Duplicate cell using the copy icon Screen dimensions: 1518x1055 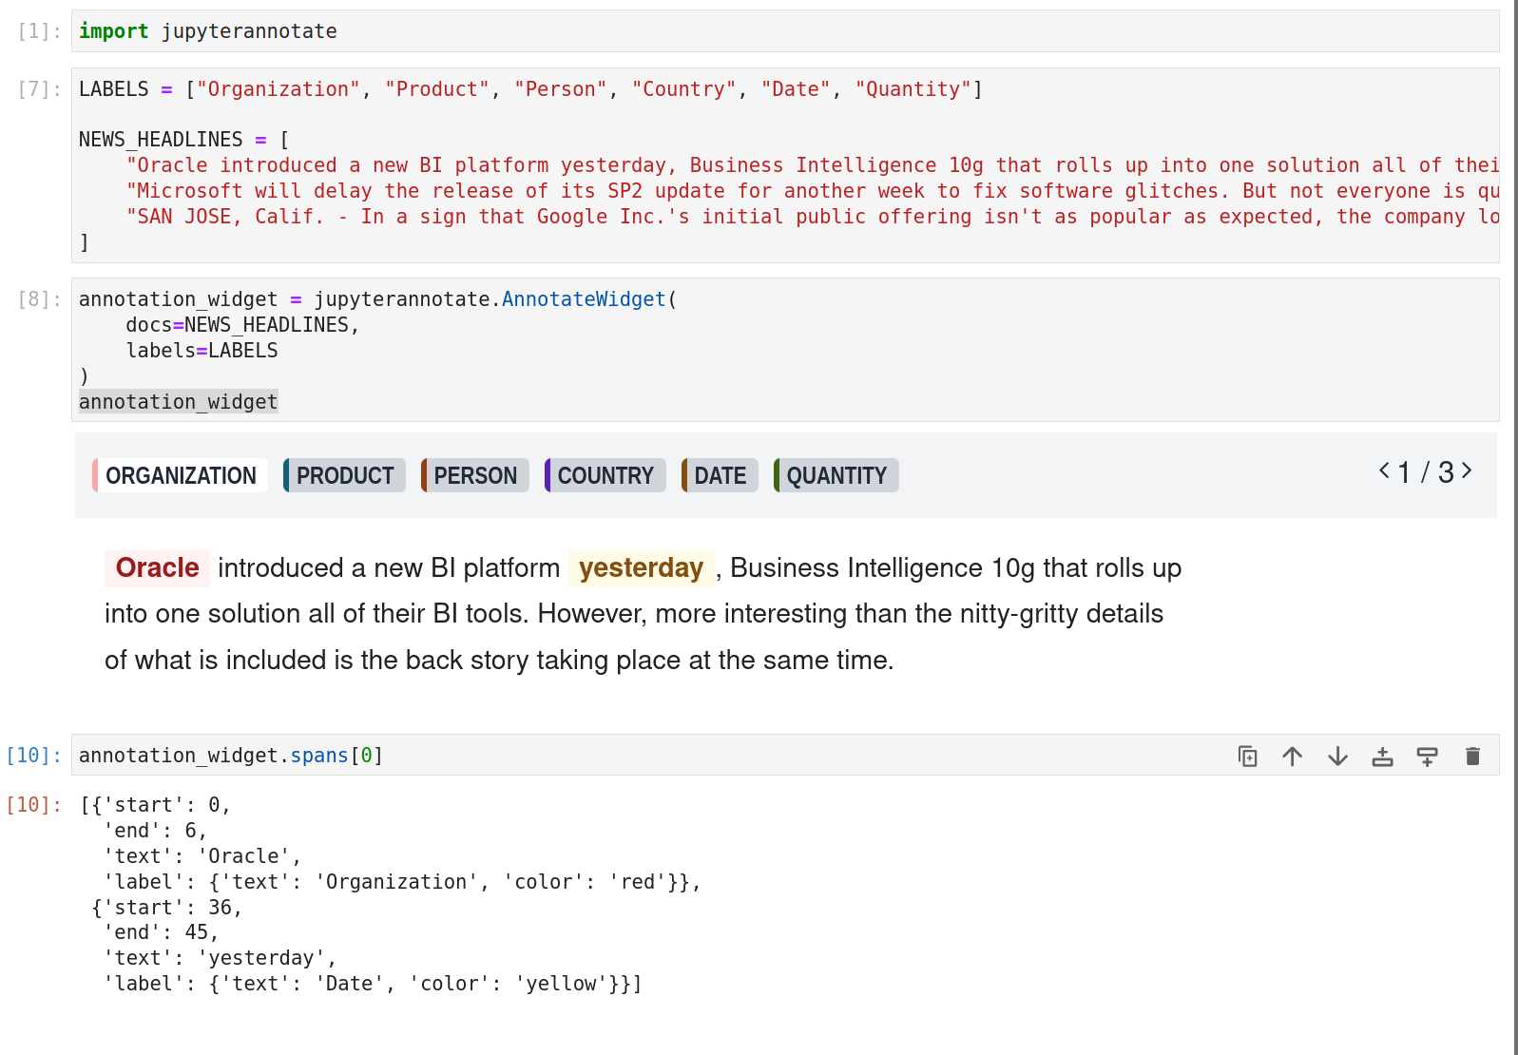pyautogui.click(x=1247, y=757)
